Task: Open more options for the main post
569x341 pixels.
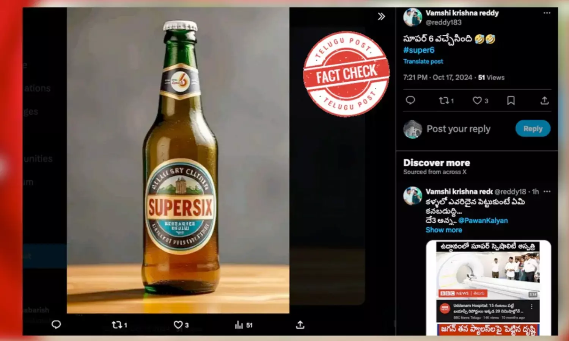Action: [547, 13]
